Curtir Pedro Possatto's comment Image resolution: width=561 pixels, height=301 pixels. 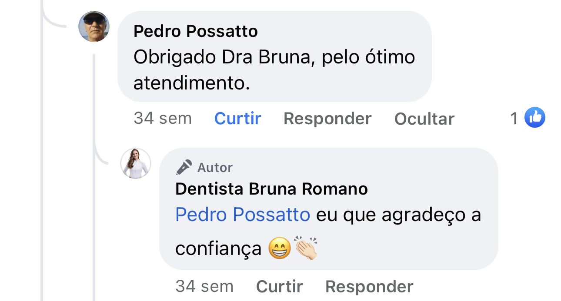pos(237,118)
